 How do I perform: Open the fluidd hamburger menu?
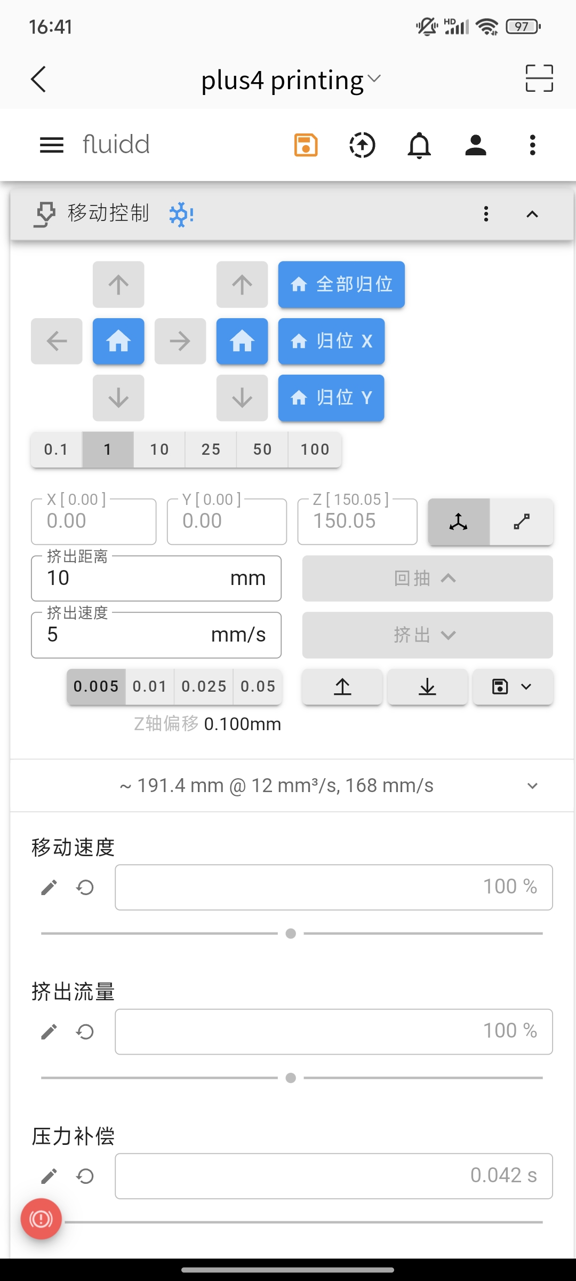click(x=52, y=145)
